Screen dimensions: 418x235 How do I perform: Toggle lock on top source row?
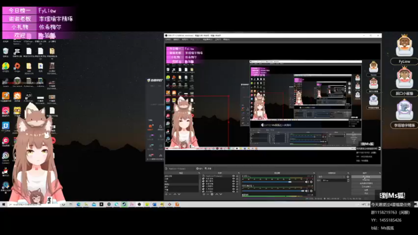coord(237,176)
